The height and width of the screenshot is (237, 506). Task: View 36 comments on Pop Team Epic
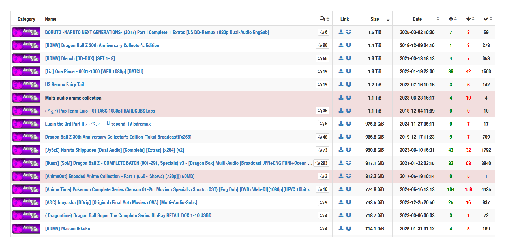tap(322, 111)
